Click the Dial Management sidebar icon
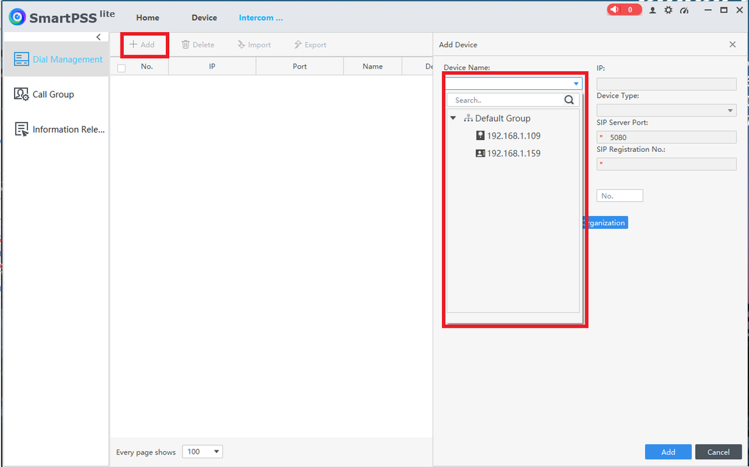Screen dimensions: 749x467 point(21,59)
